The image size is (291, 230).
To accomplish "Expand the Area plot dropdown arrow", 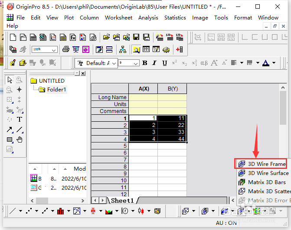I will tap(117, 211).
